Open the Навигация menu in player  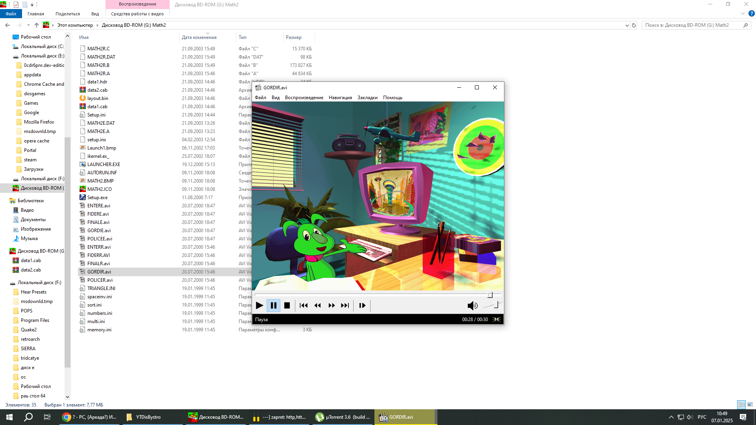(340, 98)
